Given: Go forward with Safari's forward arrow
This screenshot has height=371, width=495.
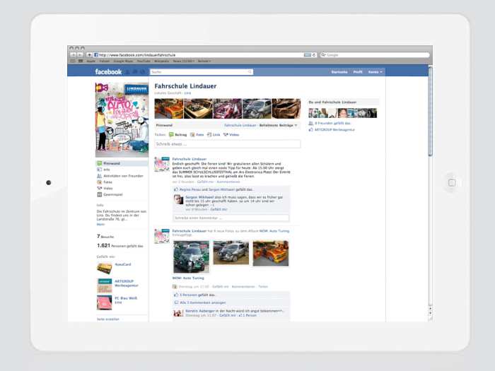Looking at the screenshot, I should click(x=80, y=55).
